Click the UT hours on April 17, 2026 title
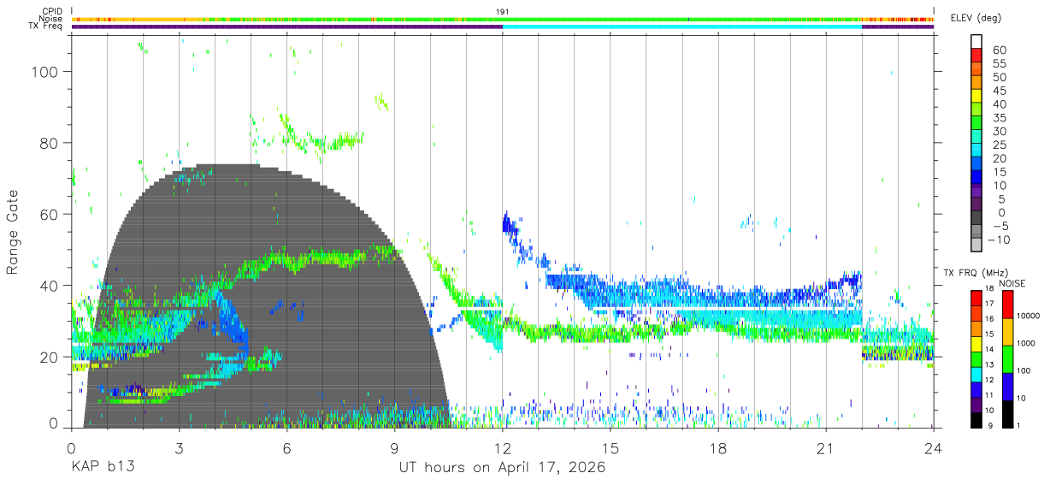1050x485 pixels. [x=503, y=468]
